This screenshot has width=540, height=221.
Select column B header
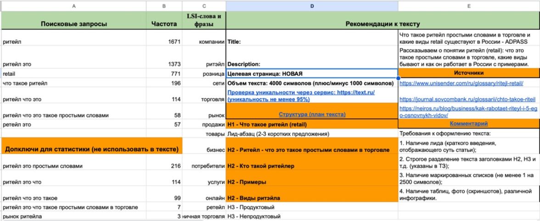164,6
